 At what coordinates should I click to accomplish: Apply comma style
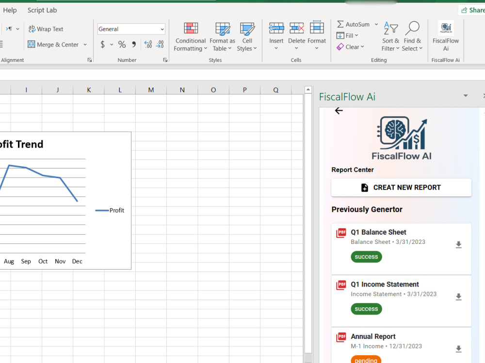[134, 45]
